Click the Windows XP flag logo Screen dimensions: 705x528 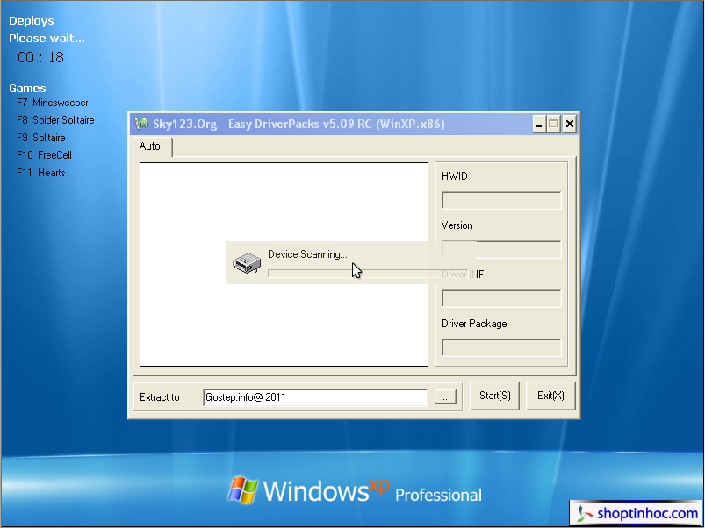[243, 489]
